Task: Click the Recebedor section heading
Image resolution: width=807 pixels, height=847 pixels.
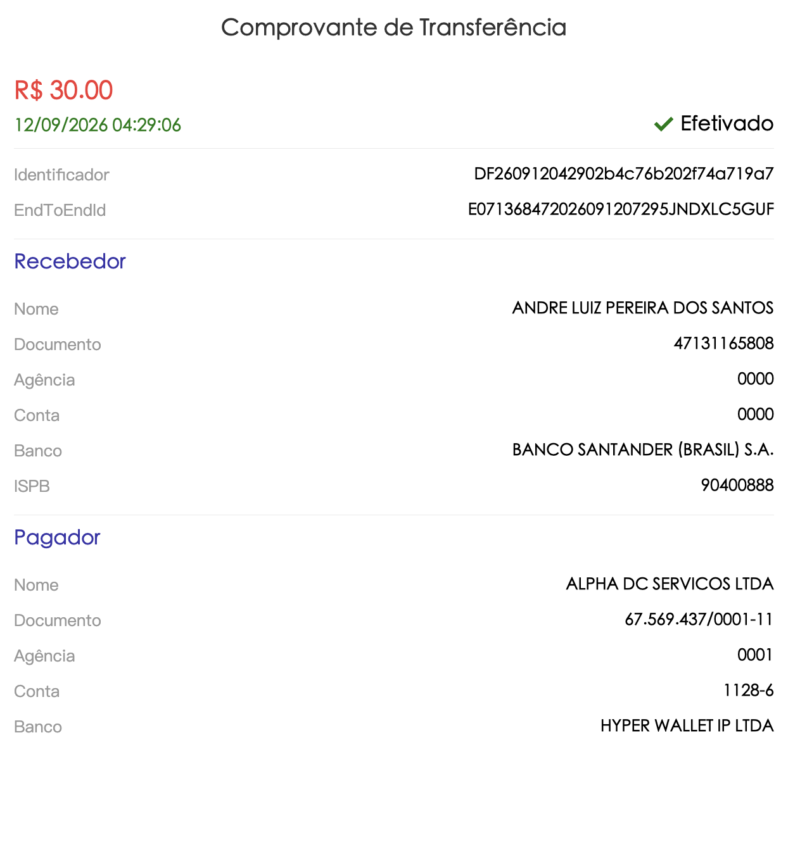Action: 70,261
